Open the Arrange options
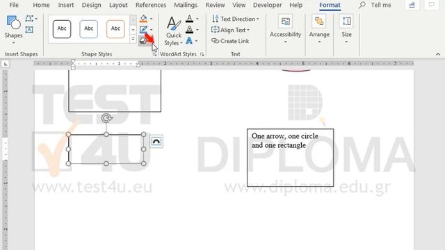The width and height of the screenshot is (445, 250). coord(319,29)
